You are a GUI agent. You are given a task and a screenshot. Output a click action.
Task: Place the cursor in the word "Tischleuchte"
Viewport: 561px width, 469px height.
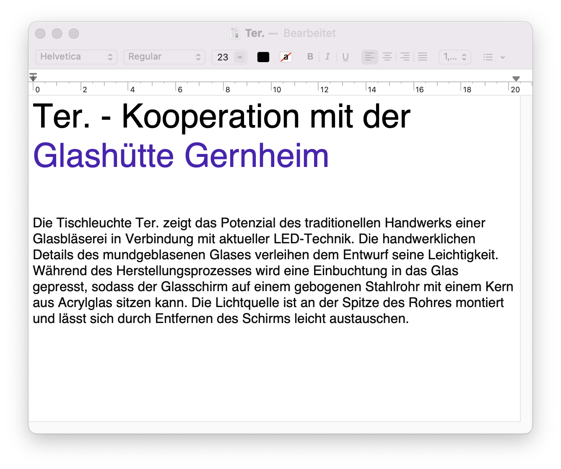(x=94, y=223)
